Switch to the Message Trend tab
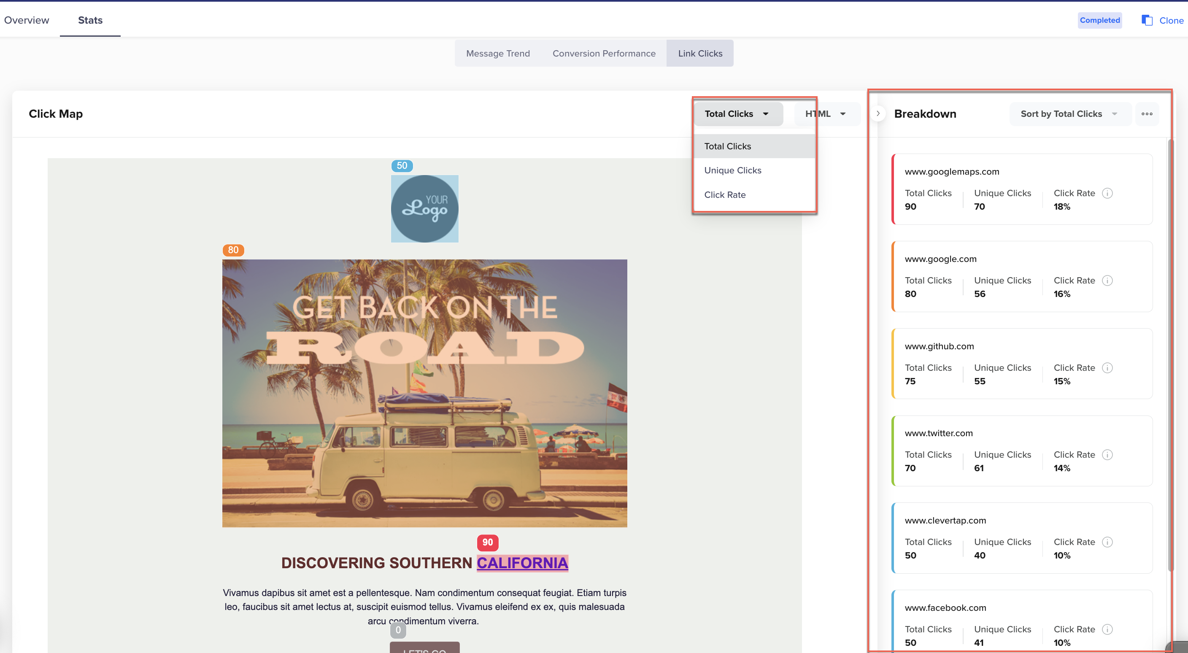 (498, 54)
